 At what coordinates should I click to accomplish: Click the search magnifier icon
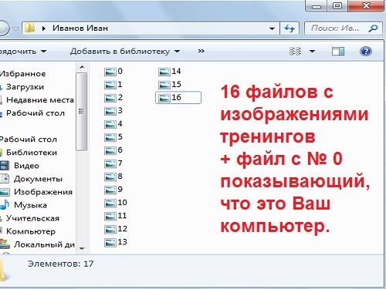tap(373, 28)
